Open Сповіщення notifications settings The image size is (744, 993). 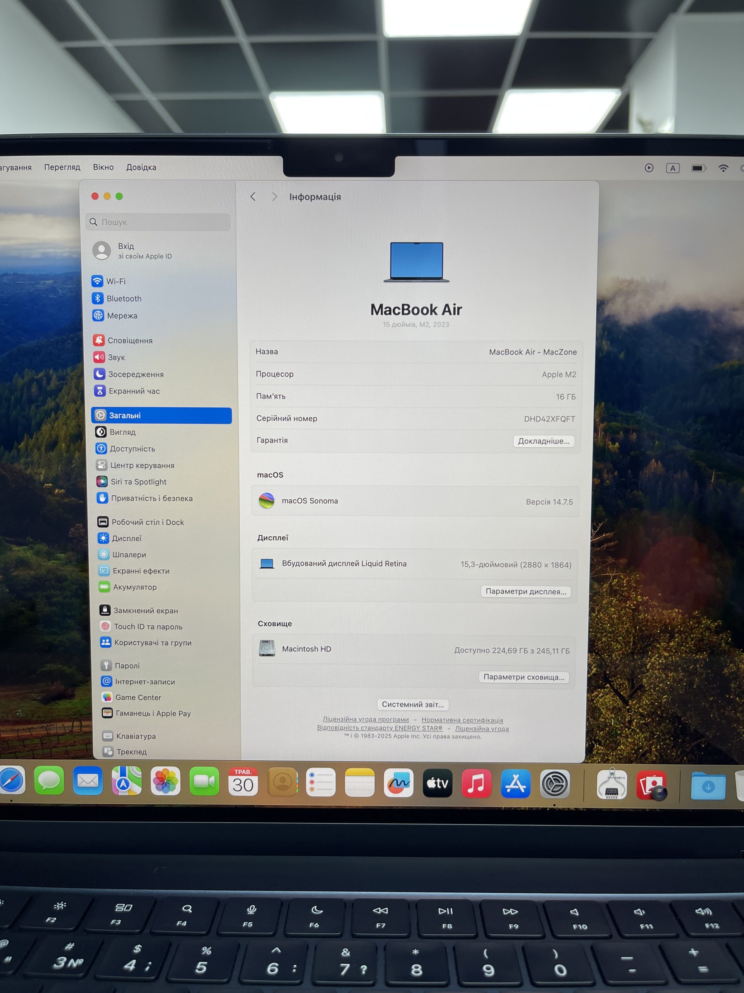click(123, 340)
